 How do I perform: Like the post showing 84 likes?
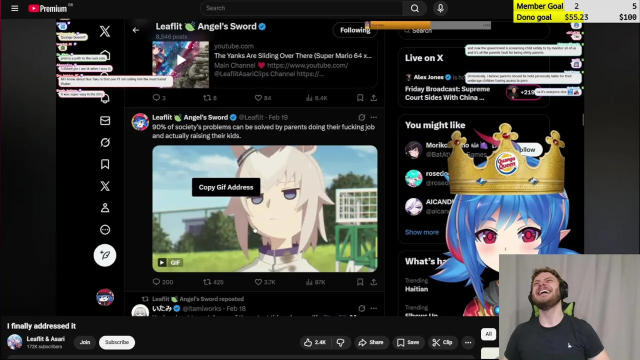point(262,98)
